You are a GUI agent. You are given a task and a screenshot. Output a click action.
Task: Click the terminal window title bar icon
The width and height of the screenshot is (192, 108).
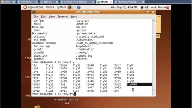point(34,12)
